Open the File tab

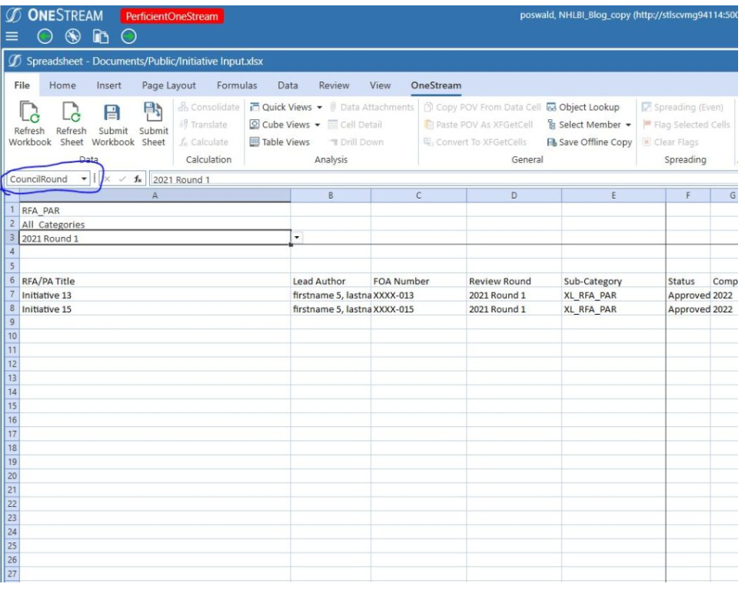point(22,85)
